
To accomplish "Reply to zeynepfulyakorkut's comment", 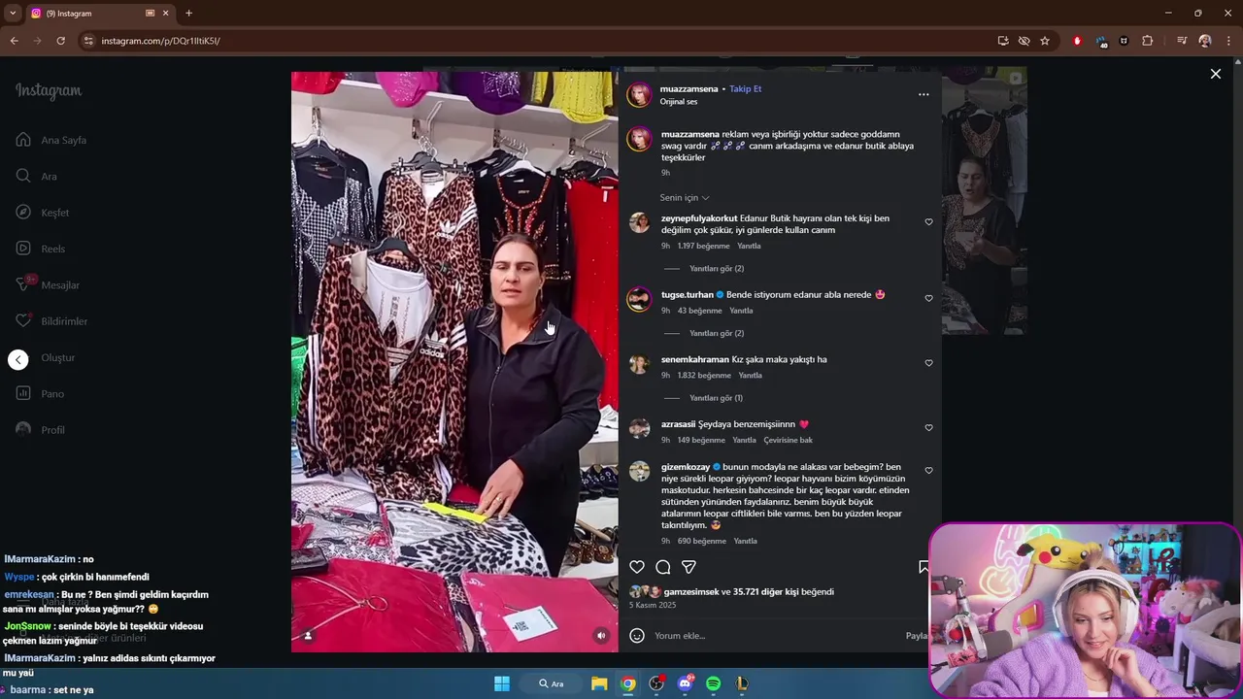I will (x=749, y=246).
